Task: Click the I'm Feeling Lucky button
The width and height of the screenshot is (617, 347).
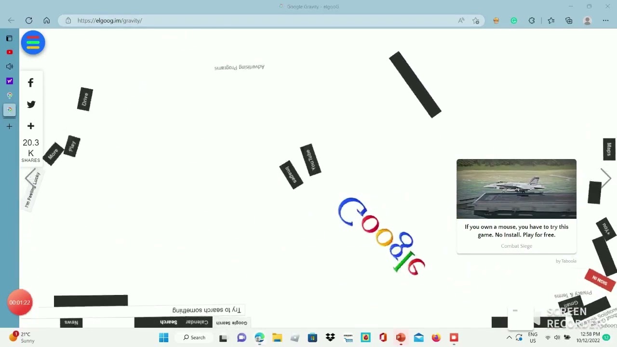Action: pos(33,190)
